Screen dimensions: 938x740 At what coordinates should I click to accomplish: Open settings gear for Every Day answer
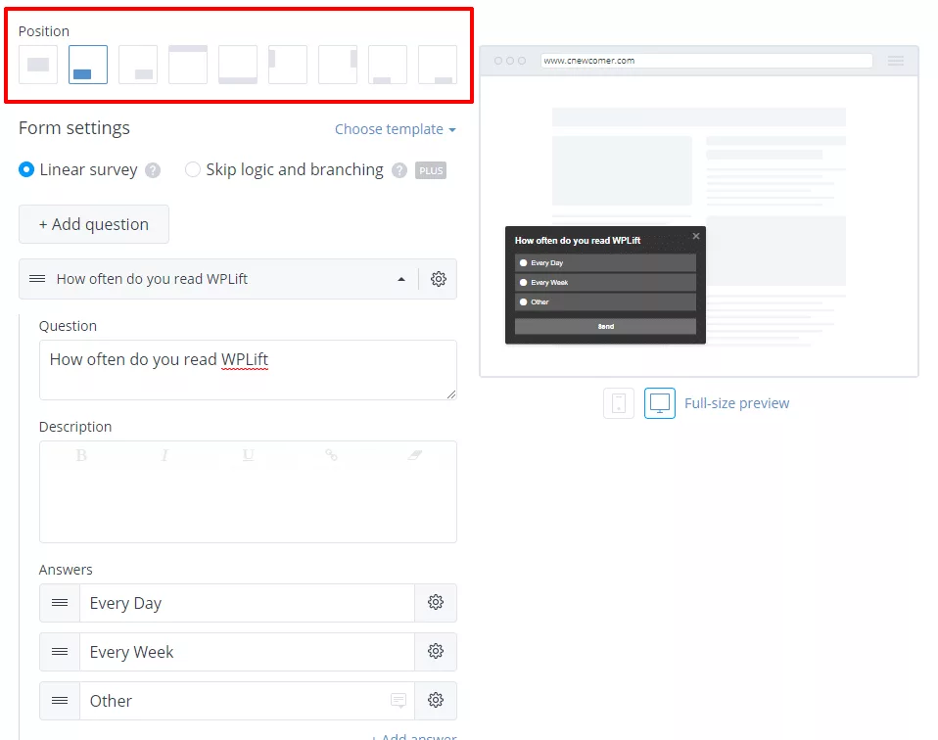(436, 602)
